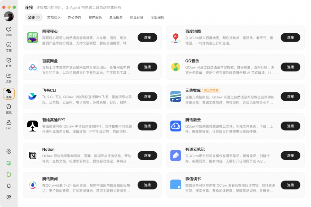The image size is (311, 207).
Task: Click the 智绘高迪PPT description text
Action: tap(87, 129)
